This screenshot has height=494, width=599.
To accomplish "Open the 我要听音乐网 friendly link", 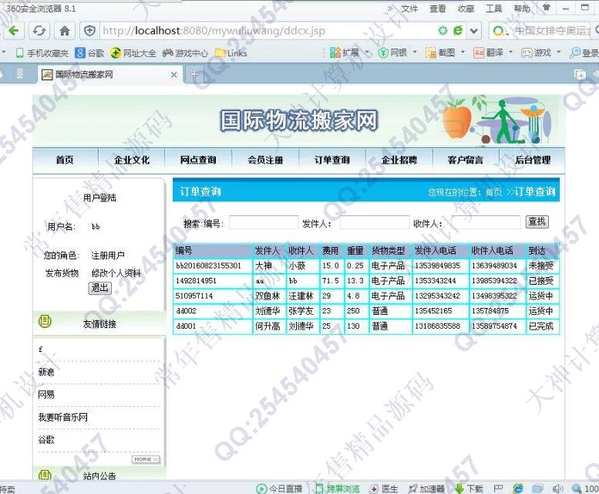I will pos(63,417).
